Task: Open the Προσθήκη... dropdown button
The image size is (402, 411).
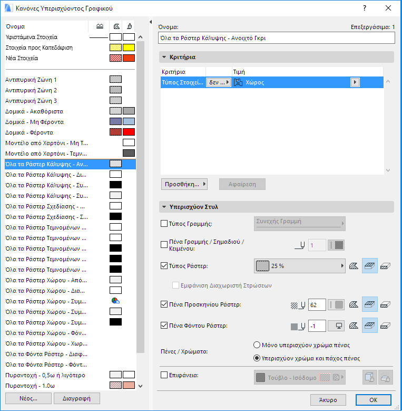Action: coord(184,184)
